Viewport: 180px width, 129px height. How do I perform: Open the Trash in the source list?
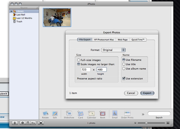(17, 22)
